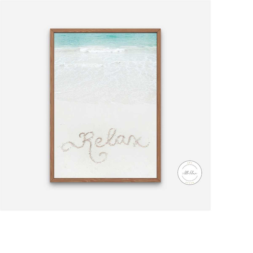253x253 pixels.
Task: Click the left wooden frame edge
Action: pyautogui.click(x=52, y=106)
